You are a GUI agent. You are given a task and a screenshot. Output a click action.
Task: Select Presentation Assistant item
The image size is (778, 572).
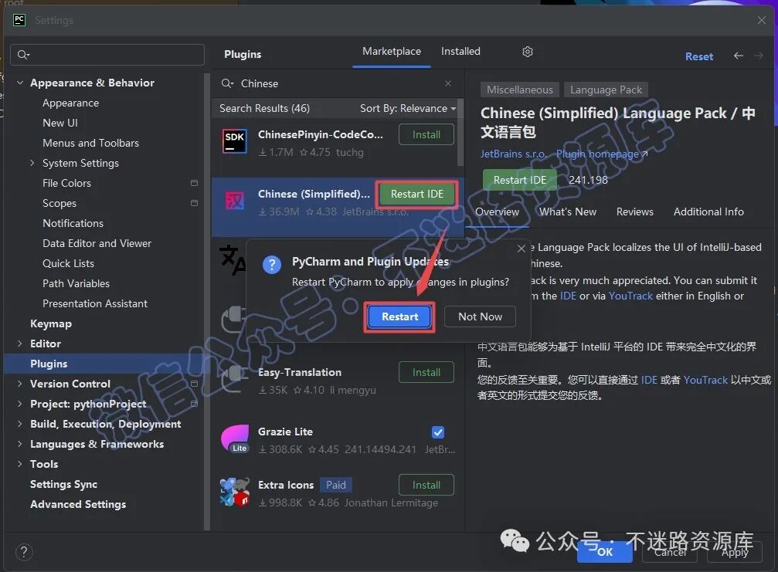click(x=95, y=303)
